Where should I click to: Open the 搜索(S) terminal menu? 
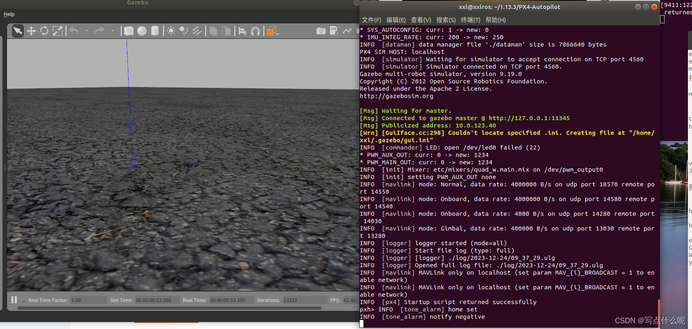pyautogui.click(x=446, y=20)
